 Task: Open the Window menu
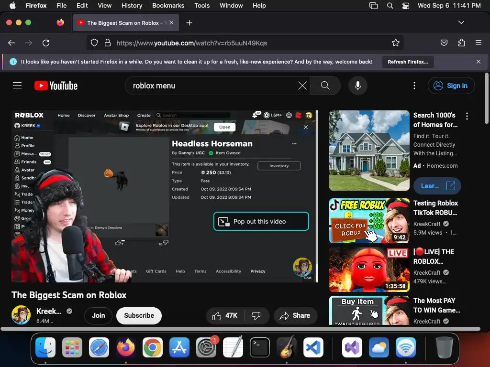click(x=231, y=5)
